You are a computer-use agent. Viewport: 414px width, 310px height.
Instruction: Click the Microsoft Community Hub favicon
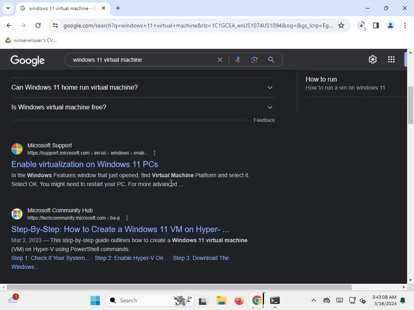tap(17, 214)
